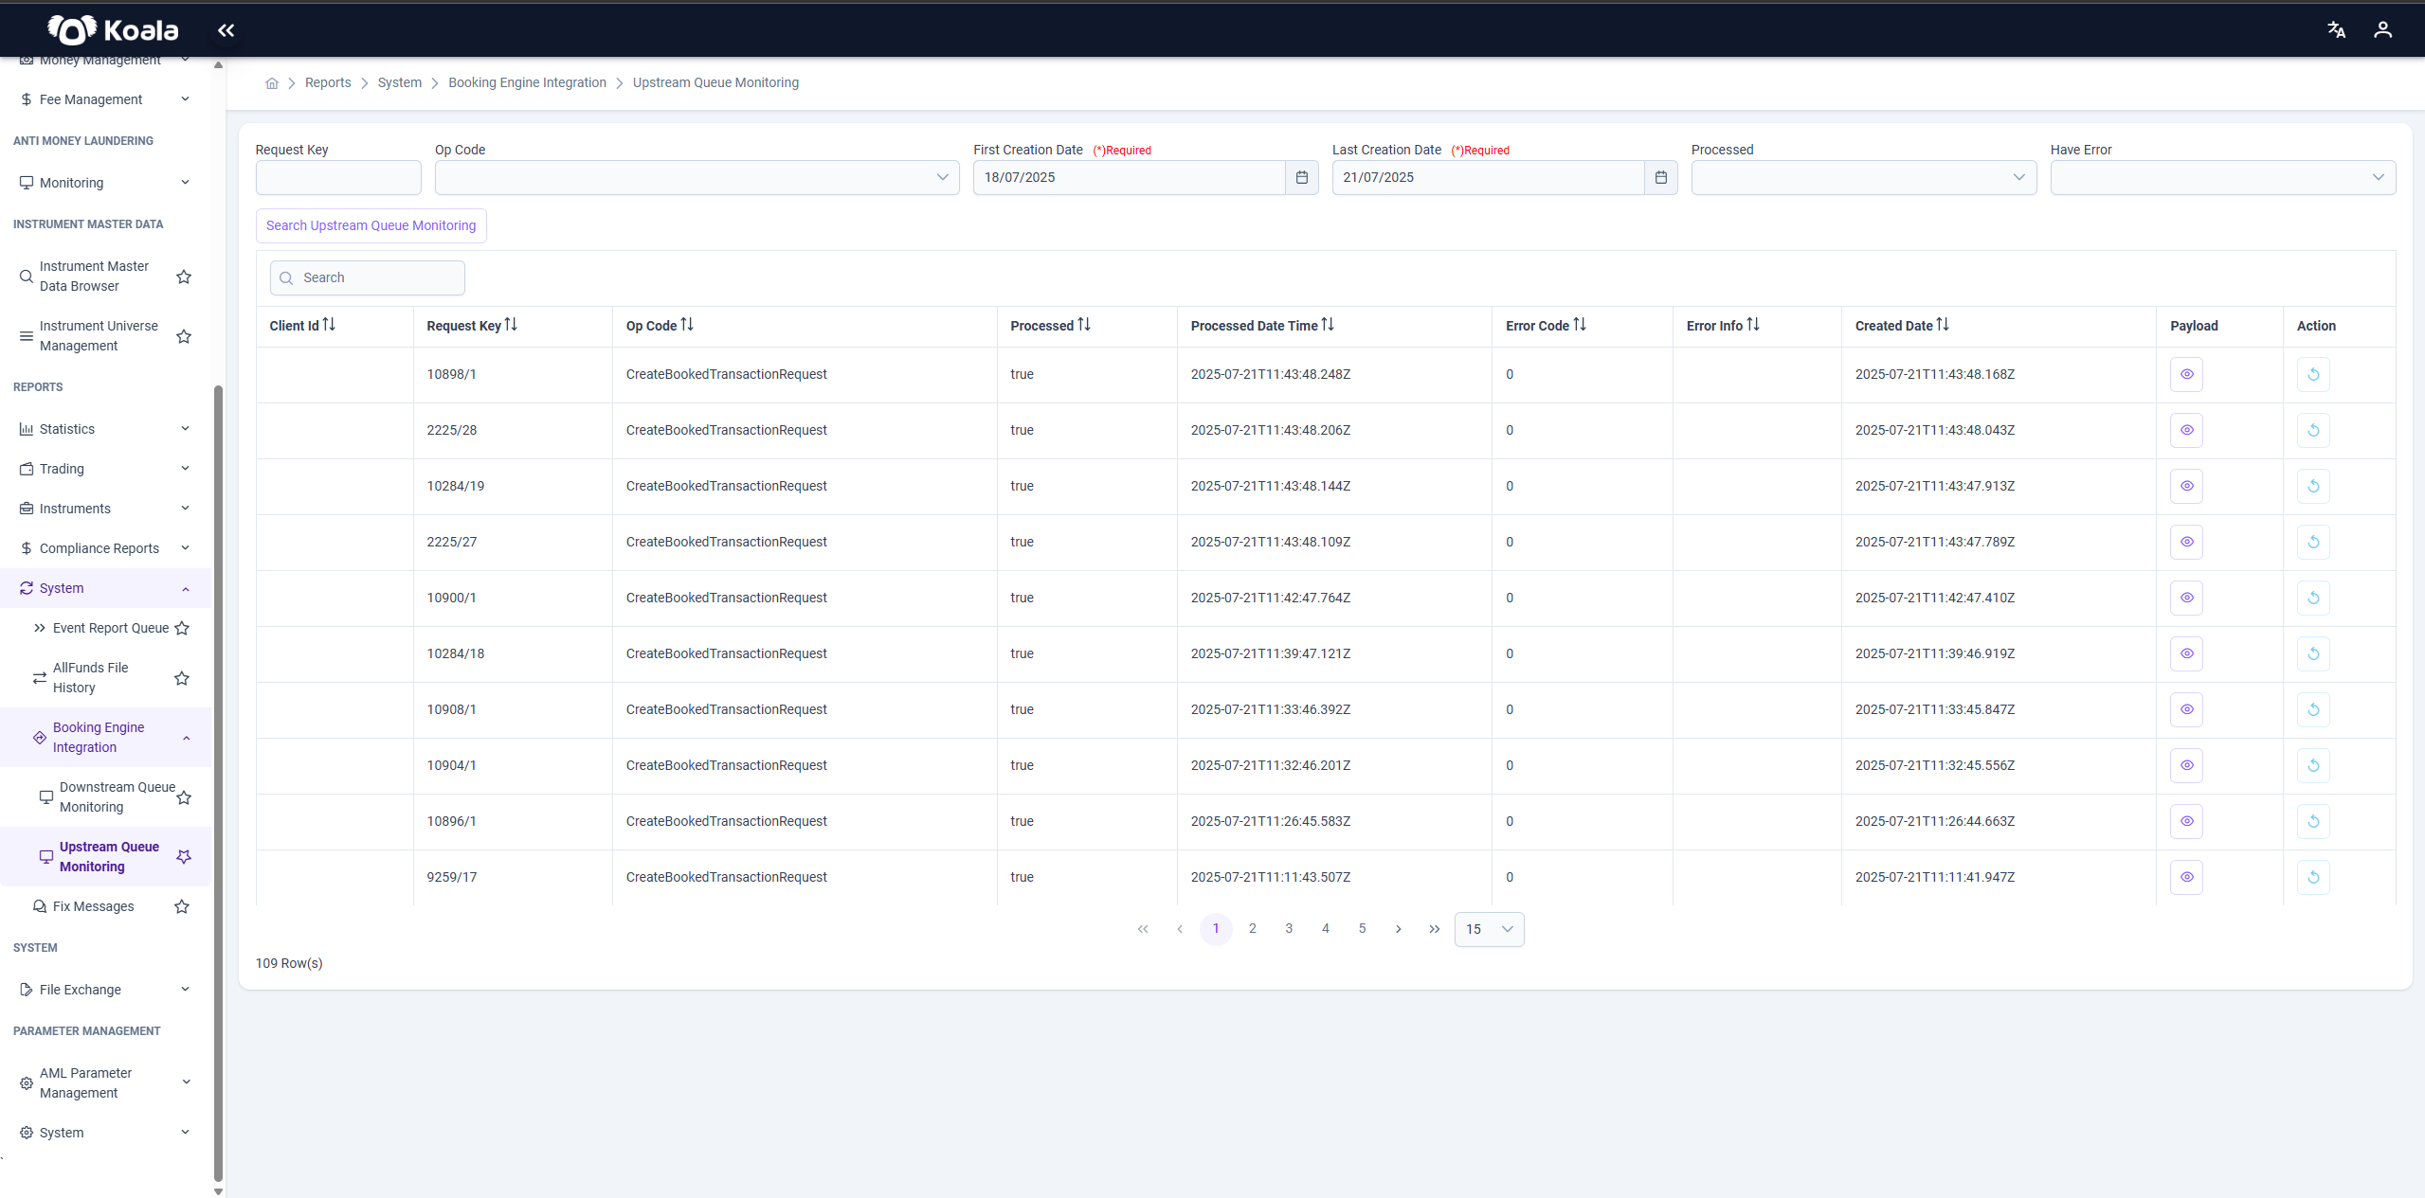Viewport: 2425px width, 1198px height.
Task: Click the sidebar vertical scrollbar
Action: [218, 786]
